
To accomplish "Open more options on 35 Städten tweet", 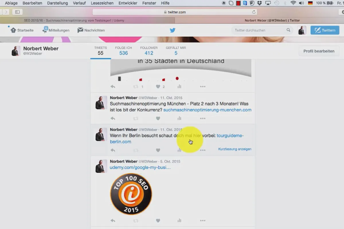I will click(x=203, y=86).
